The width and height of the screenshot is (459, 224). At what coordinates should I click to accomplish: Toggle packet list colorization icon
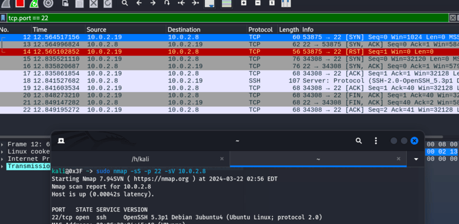[227, 3]
